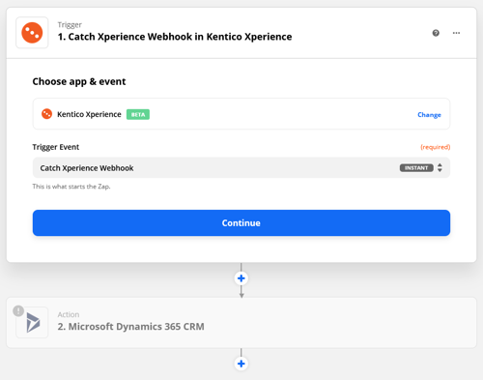Click the Change link for the app
Image resolution: width=483 pixels, height=380 pixels.
pos(429,115)
